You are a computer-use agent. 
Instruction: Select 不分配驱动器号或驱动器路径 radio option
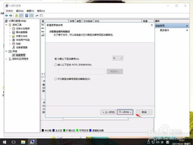(56, 79)
